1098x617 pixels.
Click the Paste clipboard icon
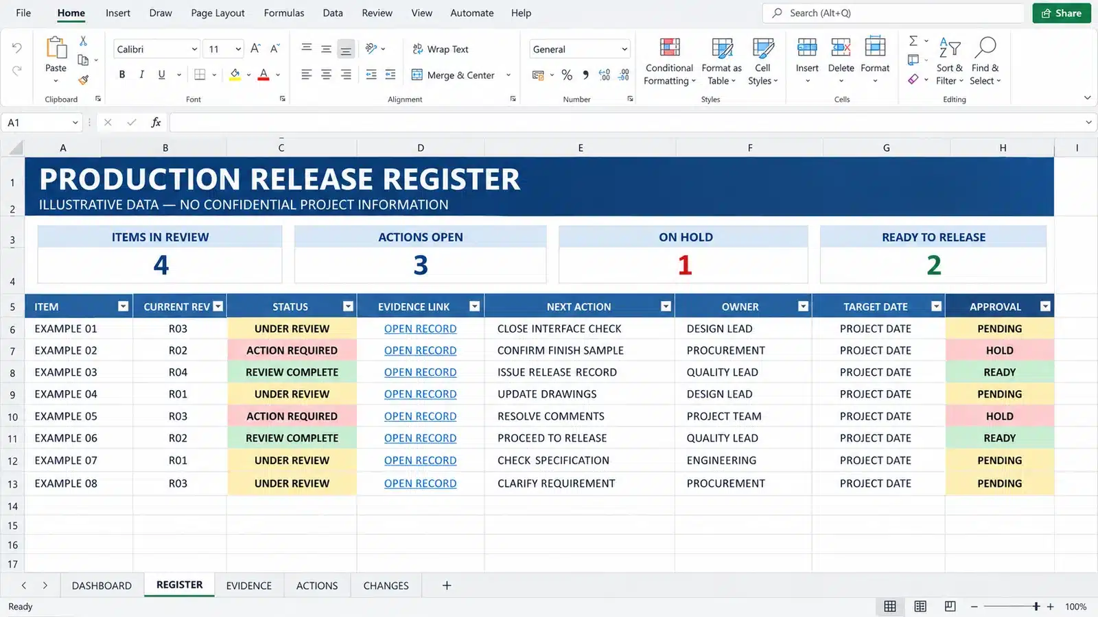(56, 48)
